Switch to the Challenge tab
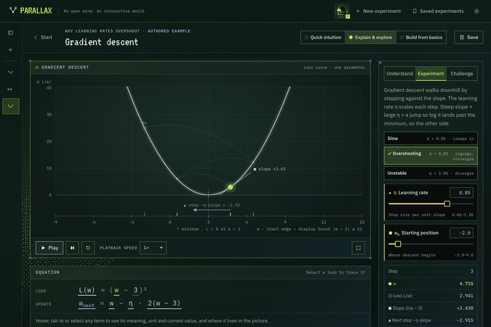 pyautogui.click(x=462, y=74)
